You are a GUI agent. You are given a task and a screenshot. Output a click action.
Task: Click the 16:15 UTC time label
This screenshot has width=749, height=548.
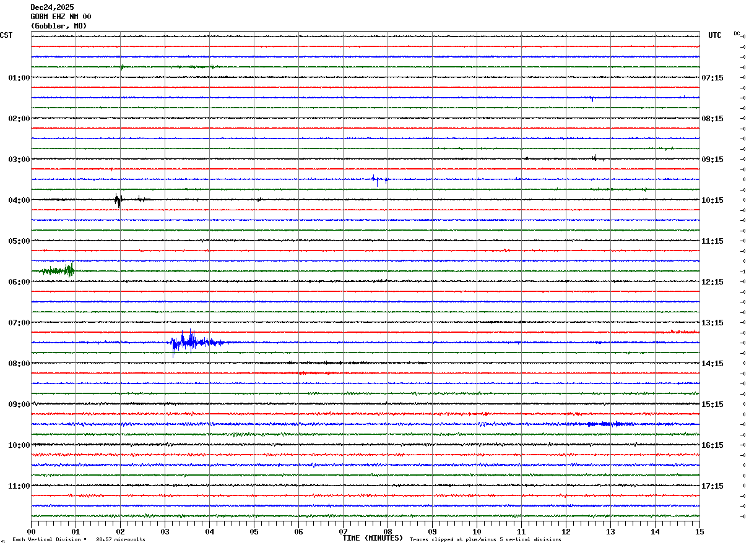click(x=712, y=445)
